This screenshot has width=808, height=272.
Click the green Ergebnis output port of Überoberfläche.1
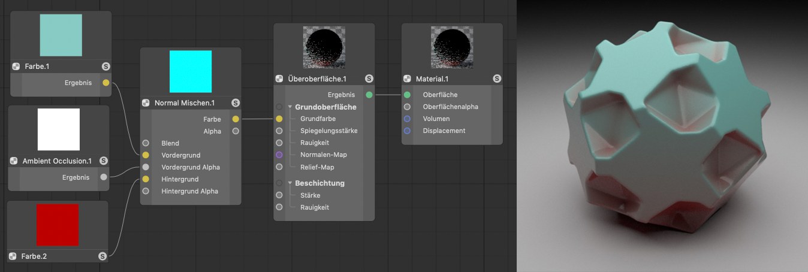click(369, 95)
